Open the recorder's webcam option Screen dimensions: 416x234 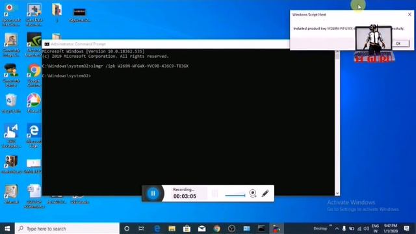(x=253, y=194)
